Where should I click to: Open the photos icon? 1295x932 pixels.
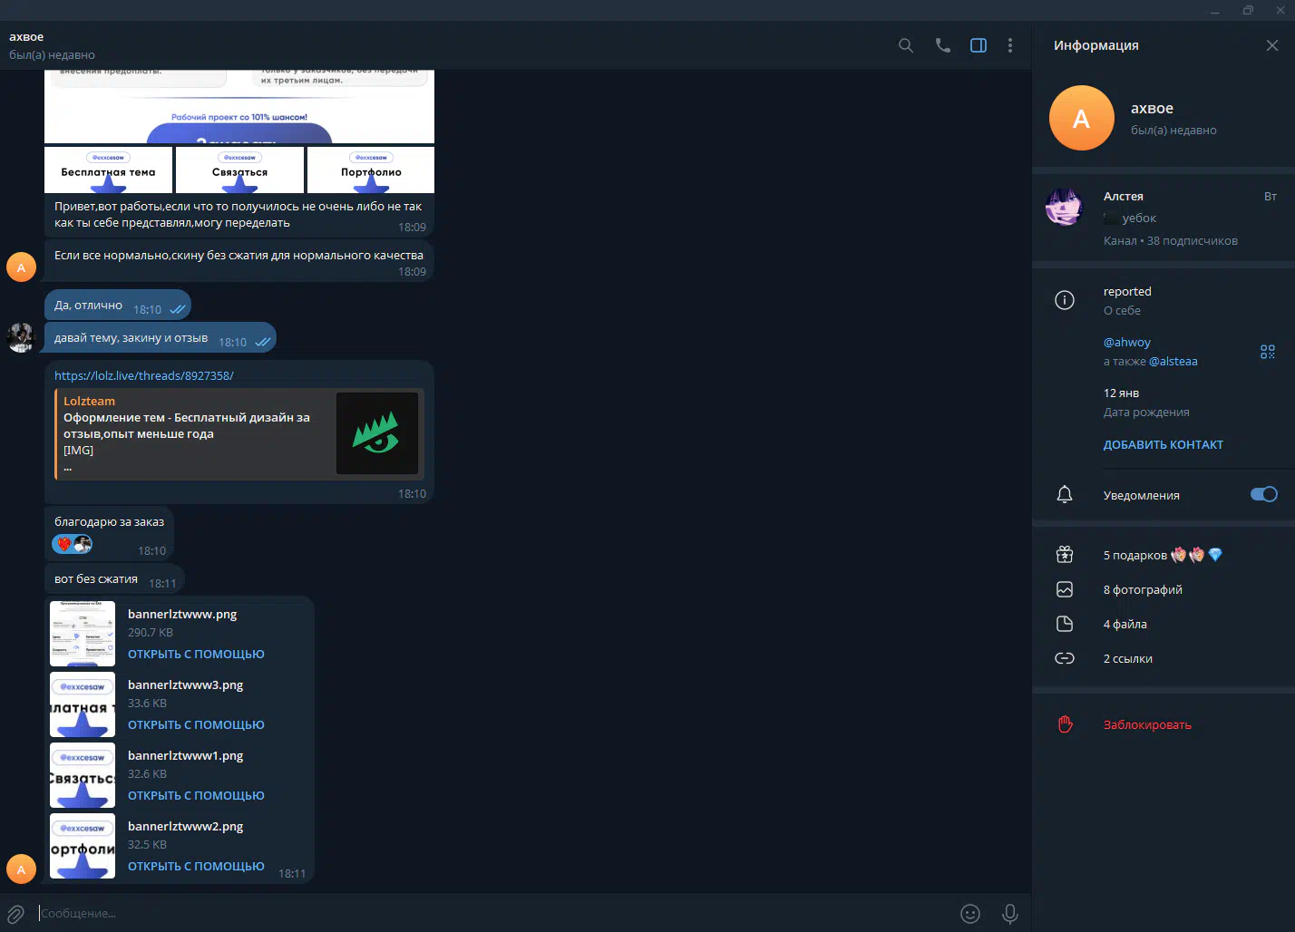click(x=1065, y=589)
